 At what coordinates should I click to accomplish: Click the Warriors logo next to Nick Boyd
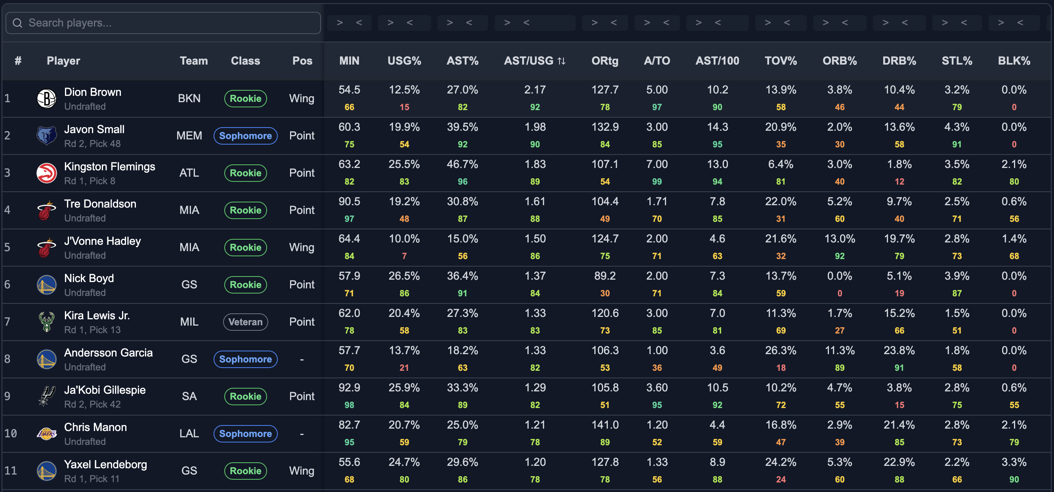(x=47, y=285)
